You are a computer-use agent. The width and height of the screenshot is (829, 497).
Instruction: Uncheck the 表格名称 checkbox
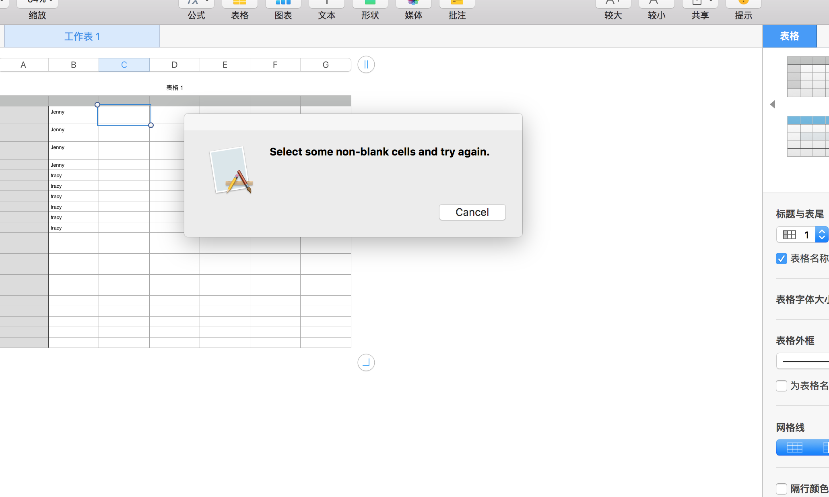782,259
